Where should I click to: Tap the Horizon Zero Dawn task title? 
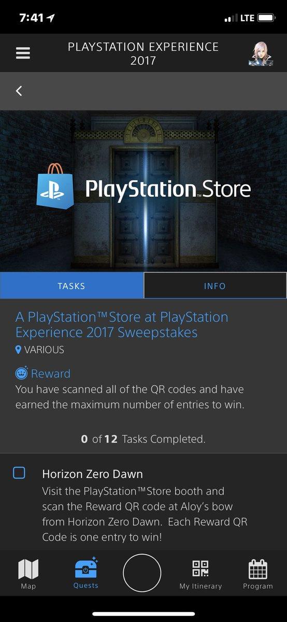coord(92,474)
